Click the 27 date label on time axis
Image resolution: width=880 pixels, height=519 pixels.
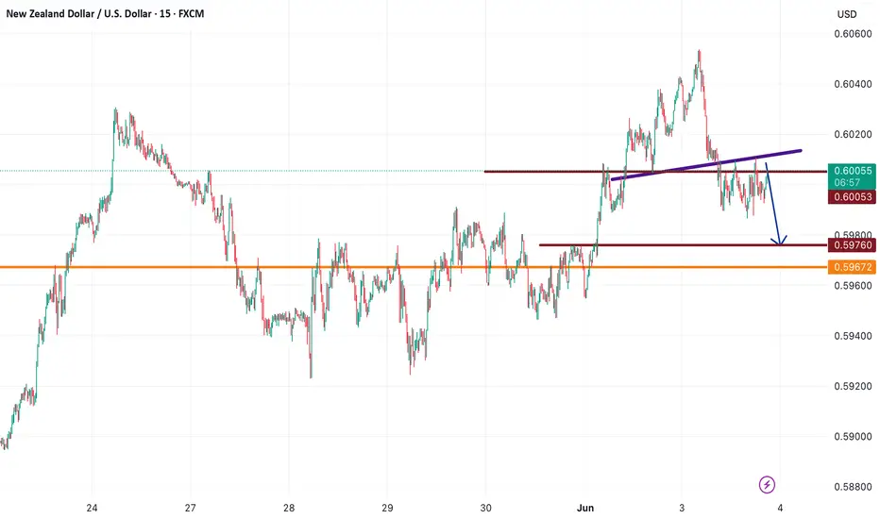190,508
